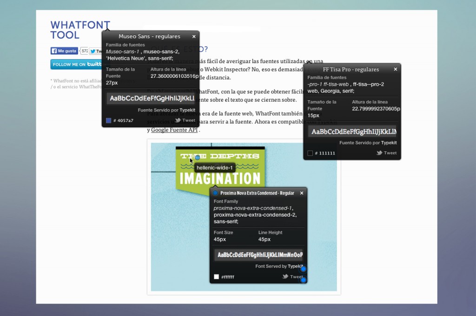Click the Tweet bird icon in Museo Sans popup
The width and height of the screenshot is (476, 316).
tap(178, 120)
